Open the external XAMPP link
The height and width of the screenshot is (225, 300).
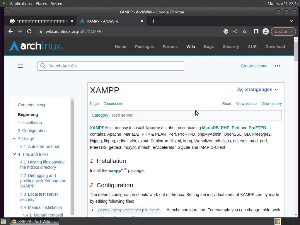(x=99, y=128)
